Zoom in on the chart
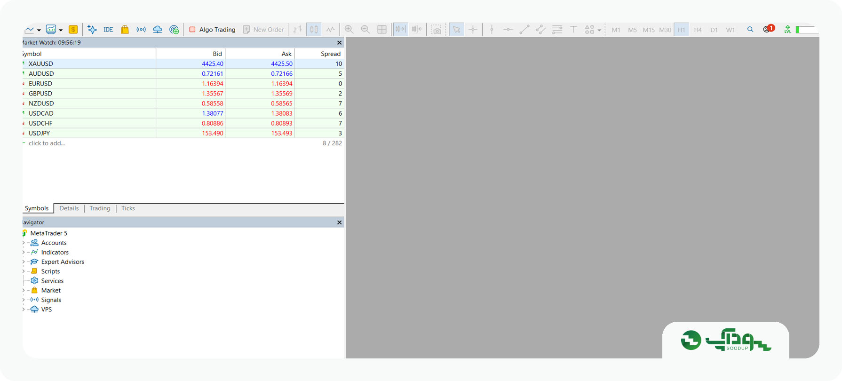842x381 pixels. [x=349, y=30]
